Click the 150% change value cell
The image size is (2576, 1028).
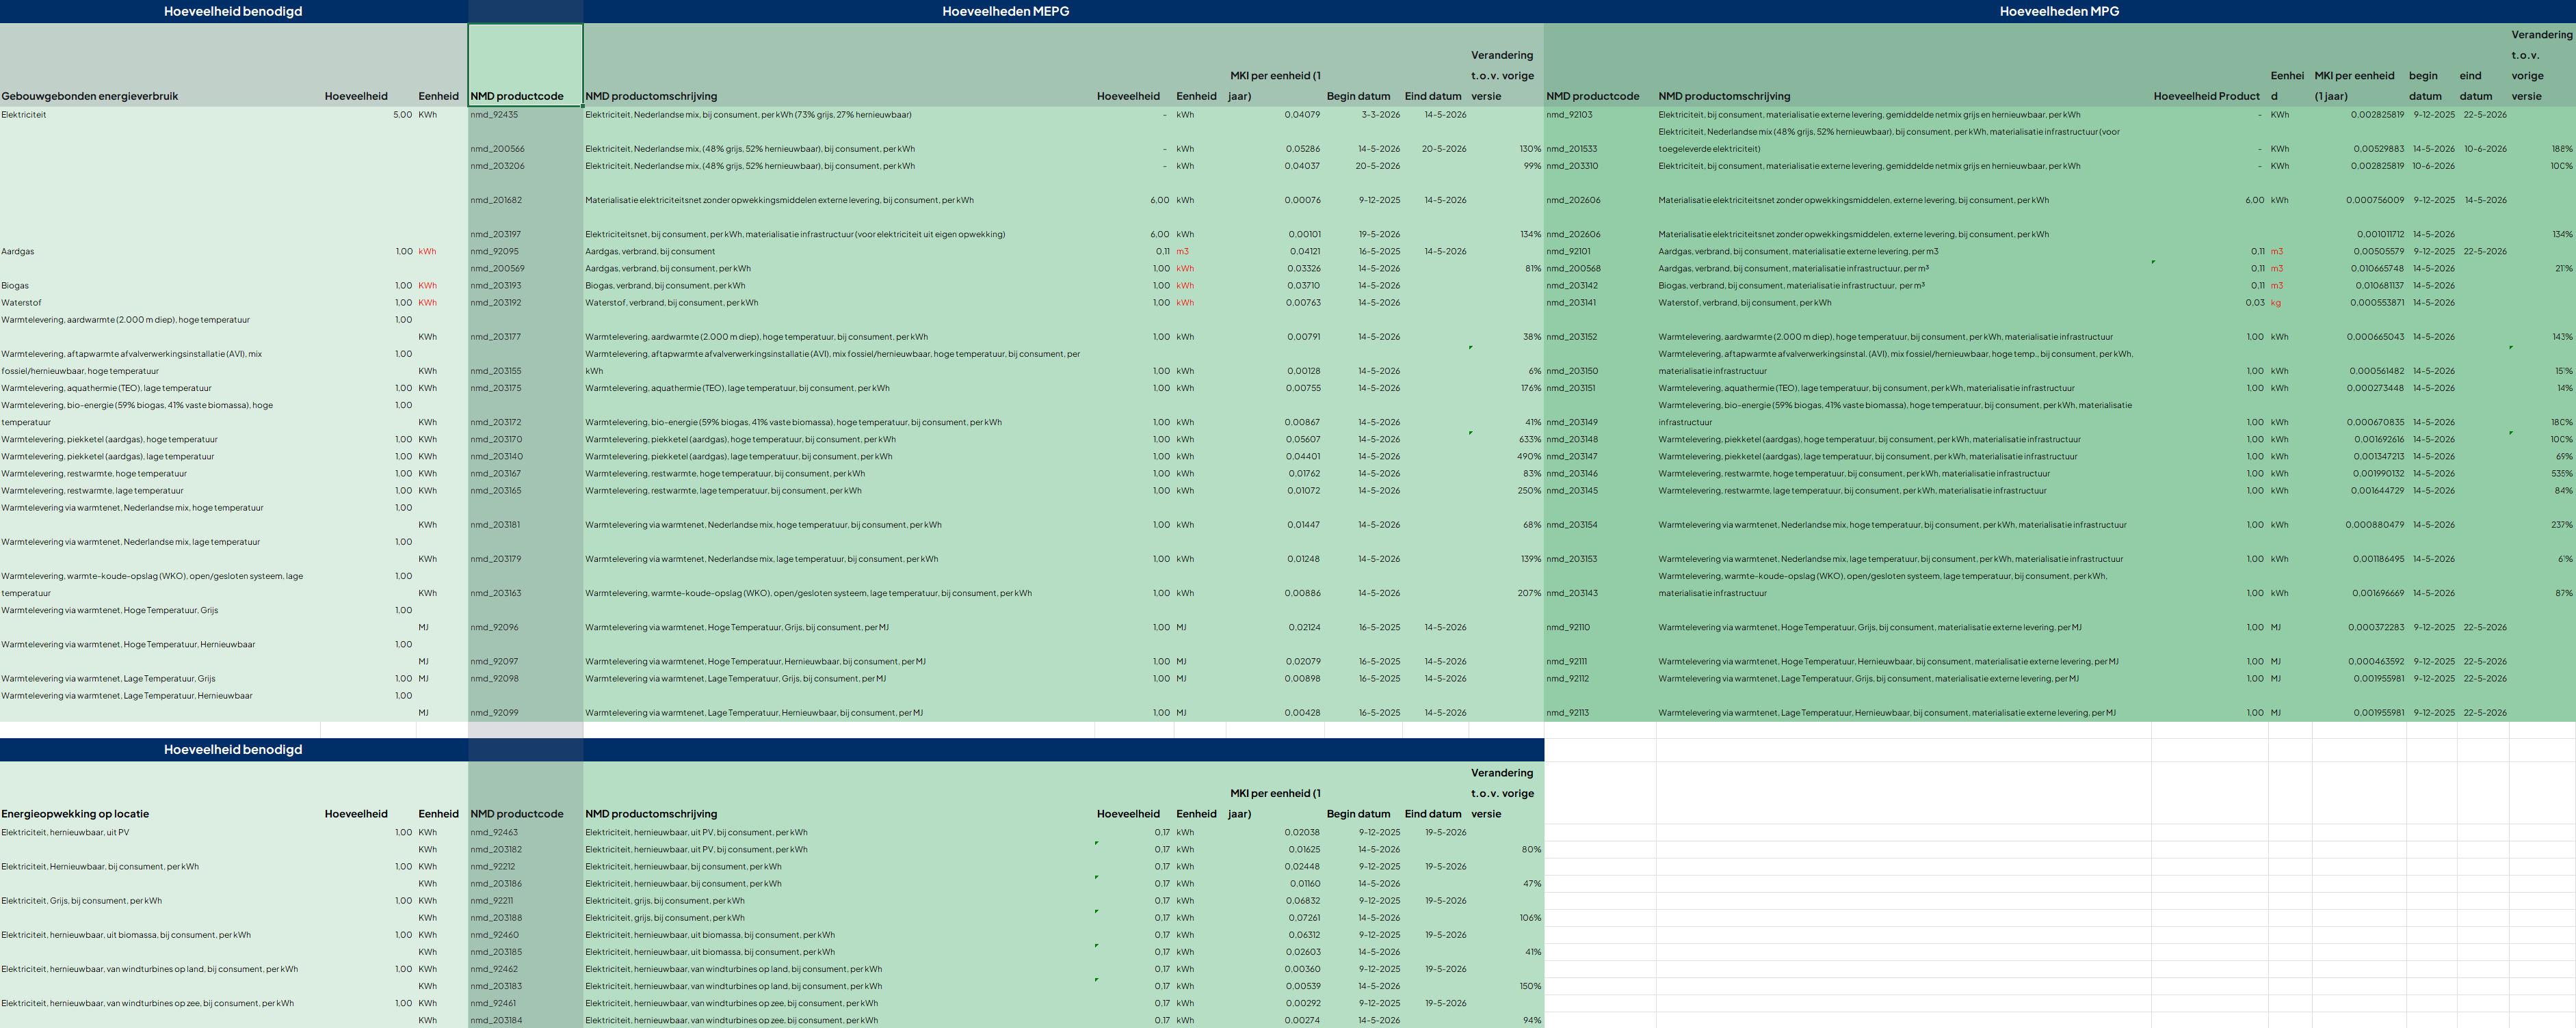(1506, 986)
